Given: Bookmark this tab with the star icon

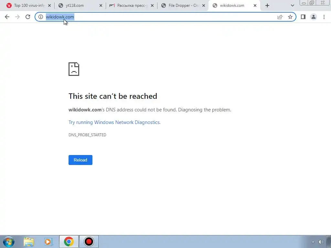Looking at the screenshot, I should click(x=290, y=17).
